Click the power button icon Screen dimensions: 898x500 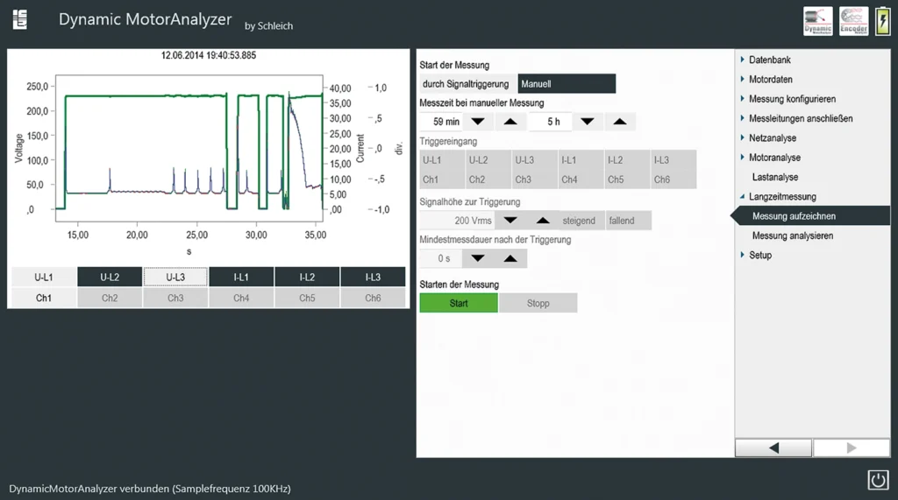point(878,480)
